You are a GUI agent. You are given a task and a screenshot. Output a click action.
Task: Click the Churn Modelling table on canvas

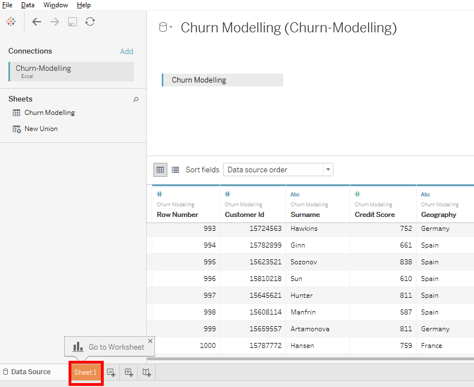(x=223, y=80)
